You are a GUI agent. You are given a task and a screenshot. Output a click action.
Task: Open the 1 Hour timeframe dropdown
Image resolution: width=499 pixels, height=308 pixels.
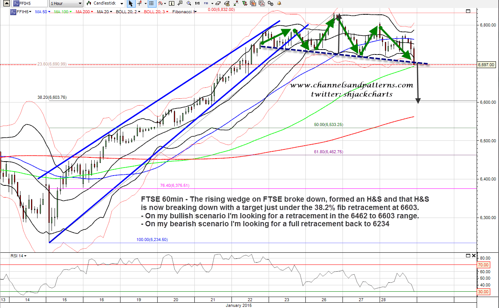pyautogui.click(x=66, y=3)
